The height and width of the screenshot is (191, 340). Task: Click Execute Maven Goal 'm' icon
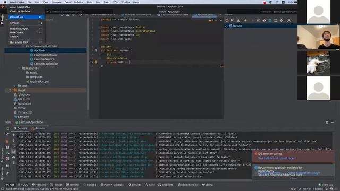(x=259, y=20)
